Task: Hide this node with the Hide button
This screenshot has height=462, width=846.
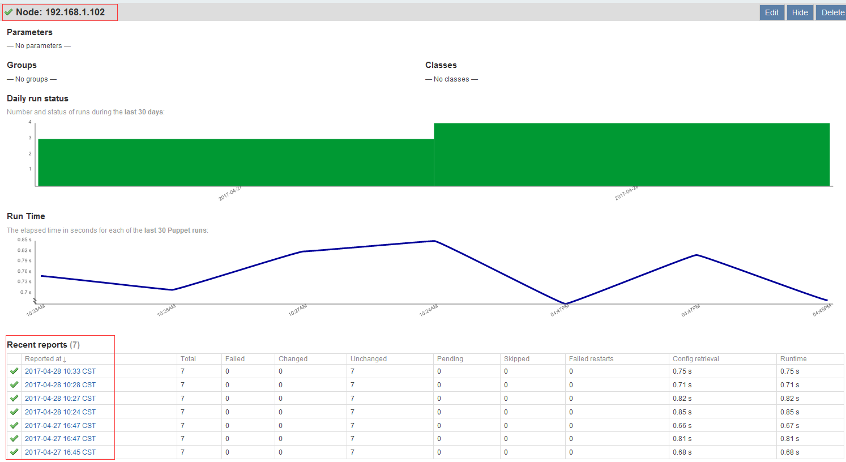Action: coord(800,12)
